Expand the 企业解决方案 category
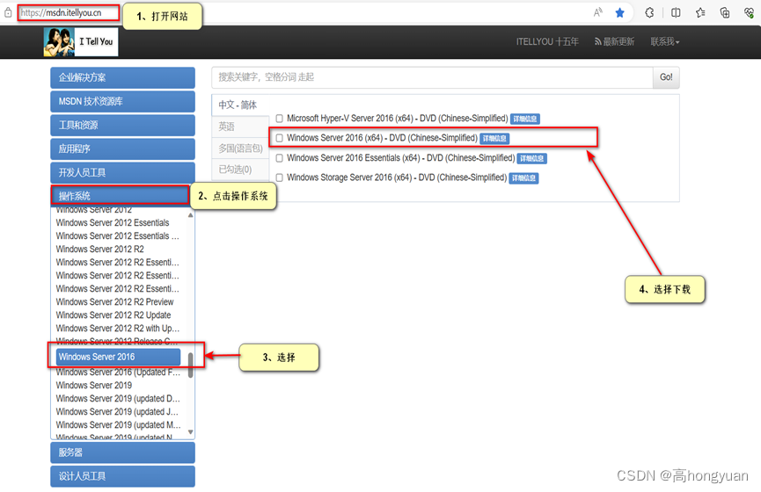761x492 pixels. point(123,77)
